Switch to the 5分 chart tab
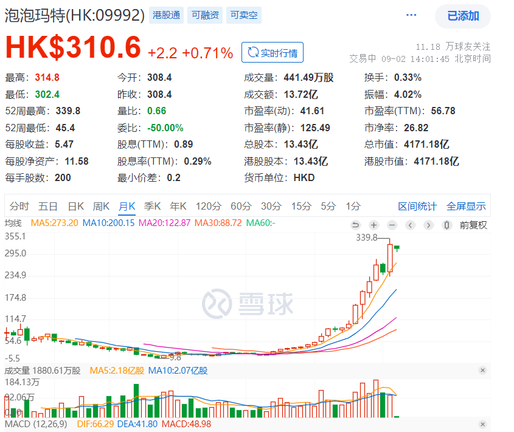The width and height of the screenshot is (514, 432). coord(328,207)
